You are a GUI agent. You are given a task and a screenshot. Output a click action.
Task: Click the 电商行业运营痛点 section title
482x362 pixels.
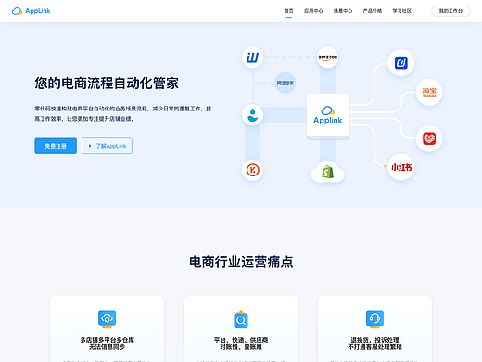(241, 262)
